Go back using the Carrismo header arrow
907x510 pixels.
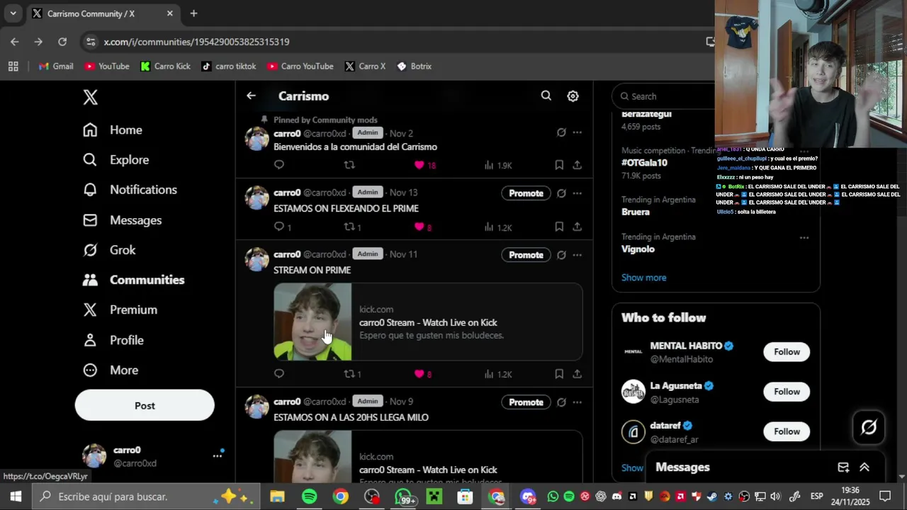251,96
